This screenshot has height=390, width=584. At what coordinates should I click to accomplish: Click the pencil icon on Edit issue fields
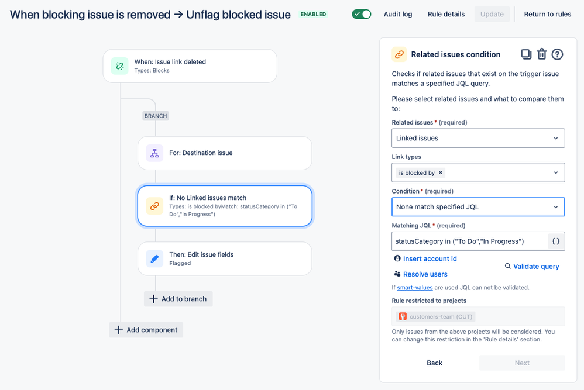[154, 258]
